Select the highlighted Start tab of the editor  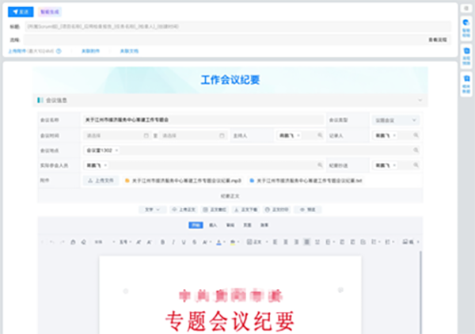point(196,225)
